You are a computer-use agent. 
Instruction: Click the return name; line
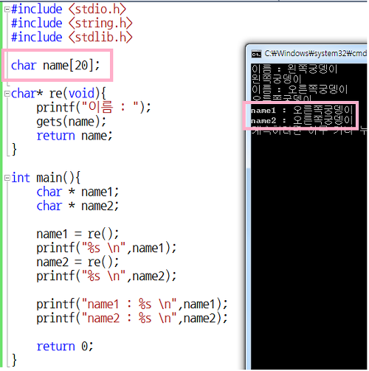(x=75, y=136)
